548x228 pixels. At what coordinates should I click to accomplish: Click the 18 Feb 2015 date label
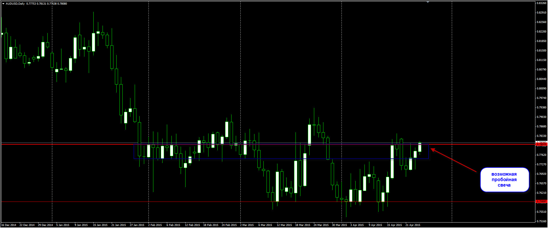[x=211, y=225]
